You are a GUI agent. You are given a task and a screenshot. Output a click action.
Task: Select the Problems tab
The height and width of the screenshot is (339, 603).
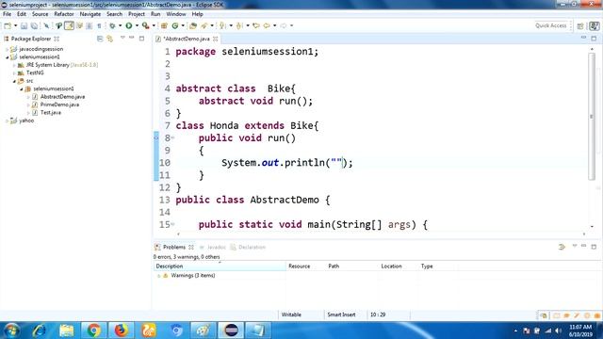click(173, 247)
